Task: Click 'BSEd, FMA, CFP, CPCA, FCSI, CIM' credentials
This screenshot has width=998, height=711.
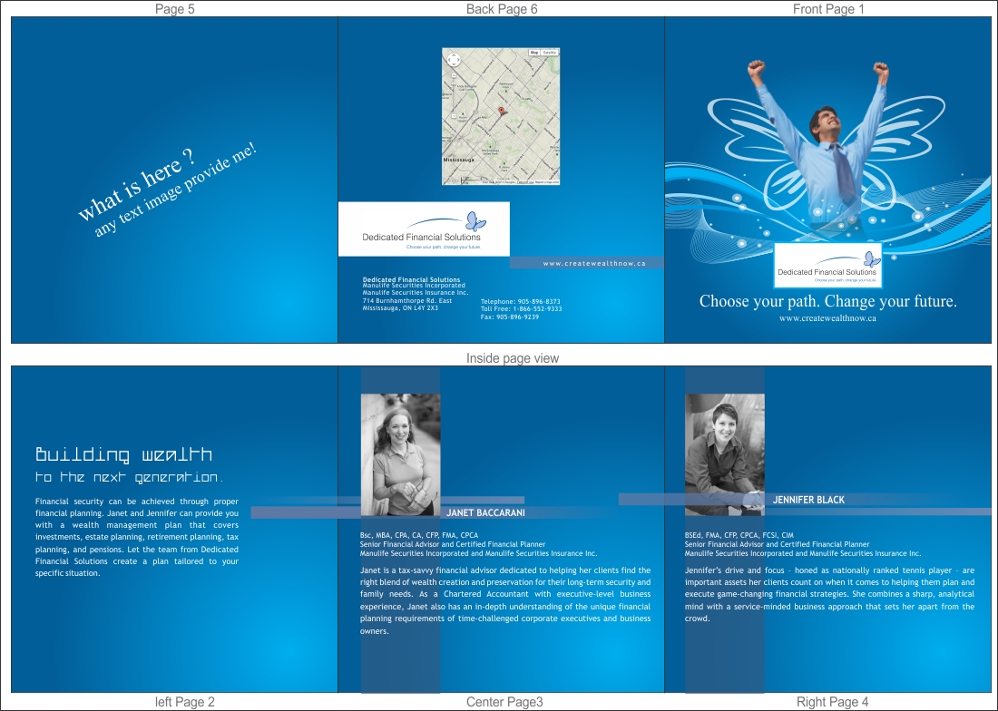Action: click(x=739, y=535)
